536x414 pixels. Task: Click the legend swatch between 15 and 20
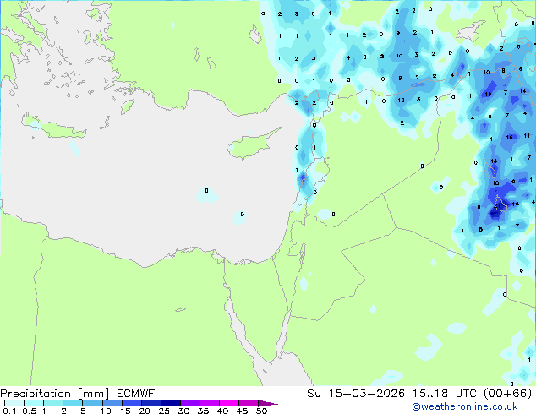131,403
